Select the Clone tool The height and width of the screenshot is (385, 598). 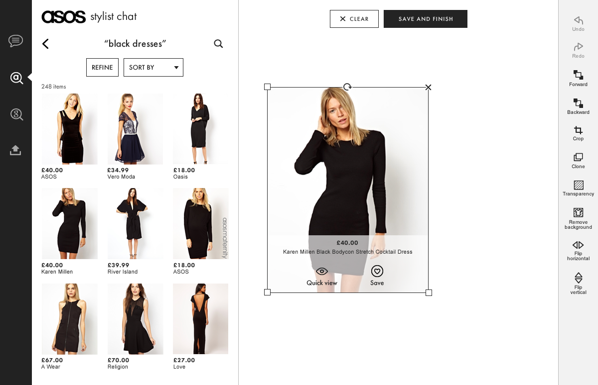[578, 159]
